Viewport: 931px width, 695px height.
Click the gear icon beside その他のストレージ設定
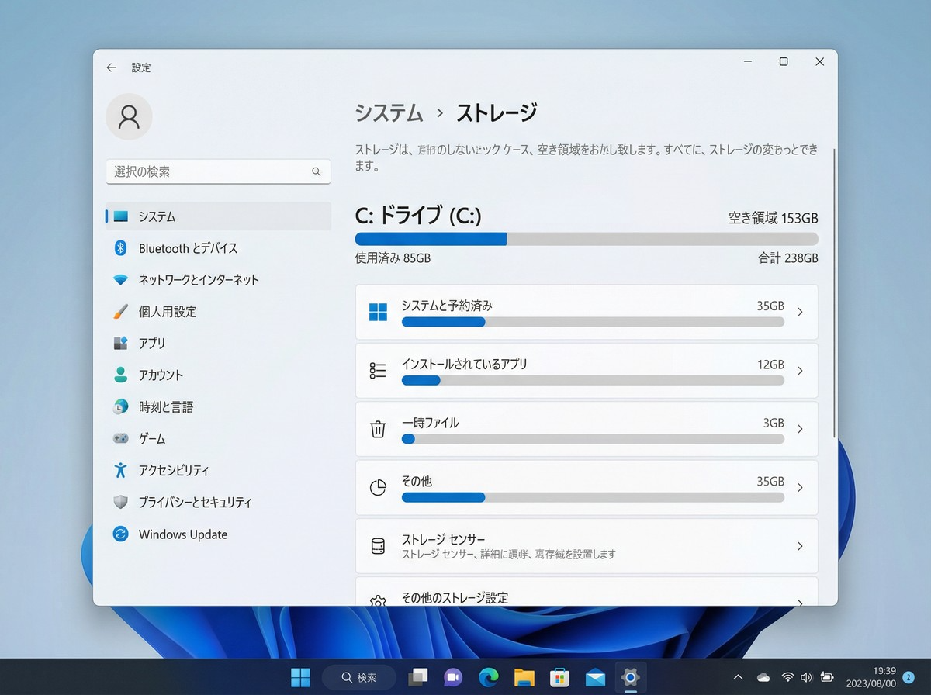pyautogui.click(x=378, y=598)
